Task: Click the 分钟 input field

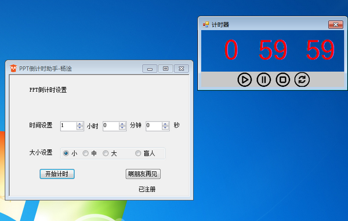Action: [x=111, y=126]
